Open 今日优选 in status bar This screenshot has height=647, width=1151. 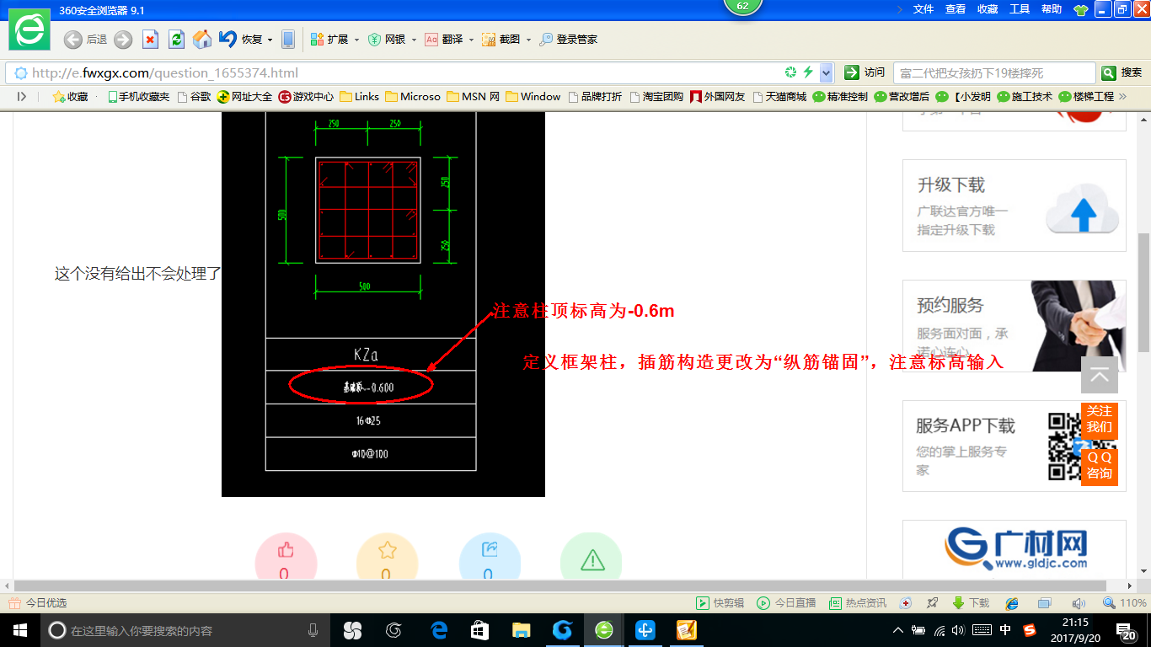click(x=37, y=603)
